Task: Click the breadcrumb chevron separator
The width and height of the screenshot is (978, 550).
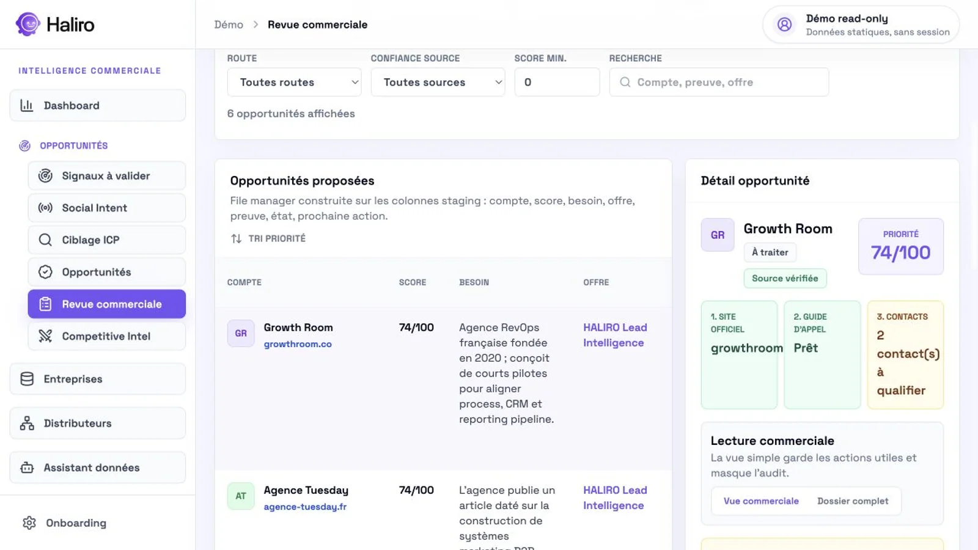Action: tap(256, 24)
